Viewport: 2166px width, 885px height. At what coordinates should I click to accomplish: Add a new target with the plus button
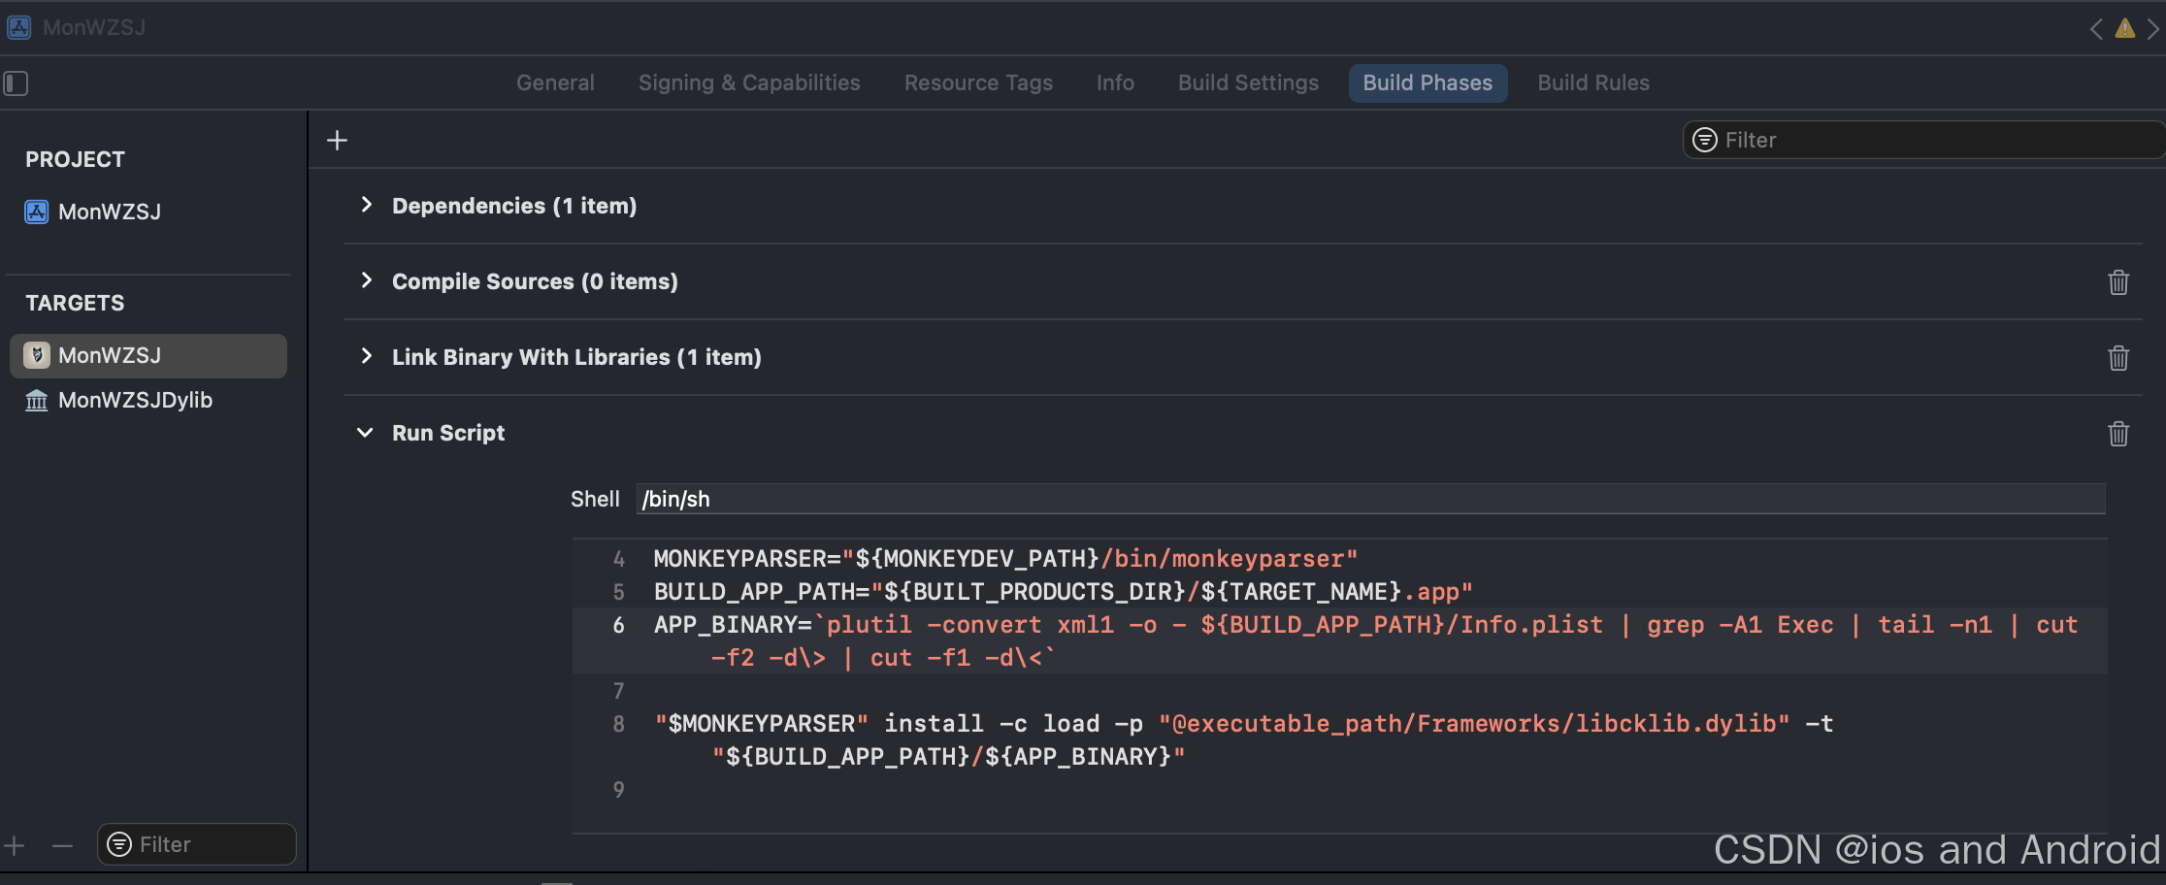pos(15,844)
